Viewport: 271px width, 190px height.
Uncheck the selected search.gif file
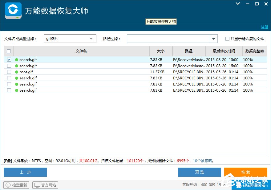tap(9, 59)
